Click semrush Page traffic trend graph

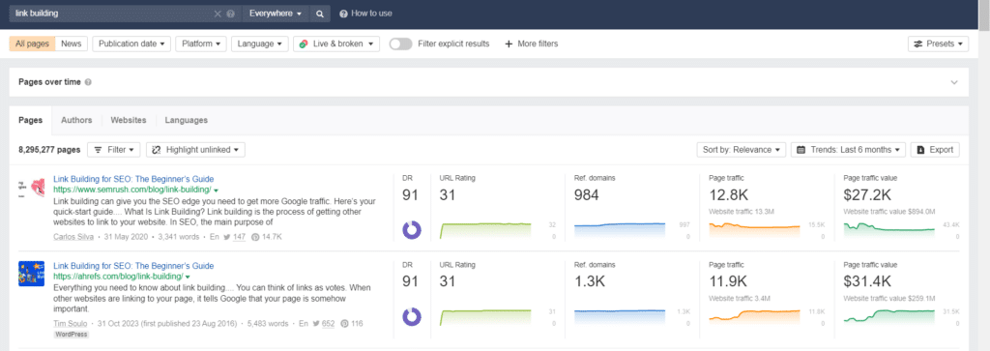point(755,230)
